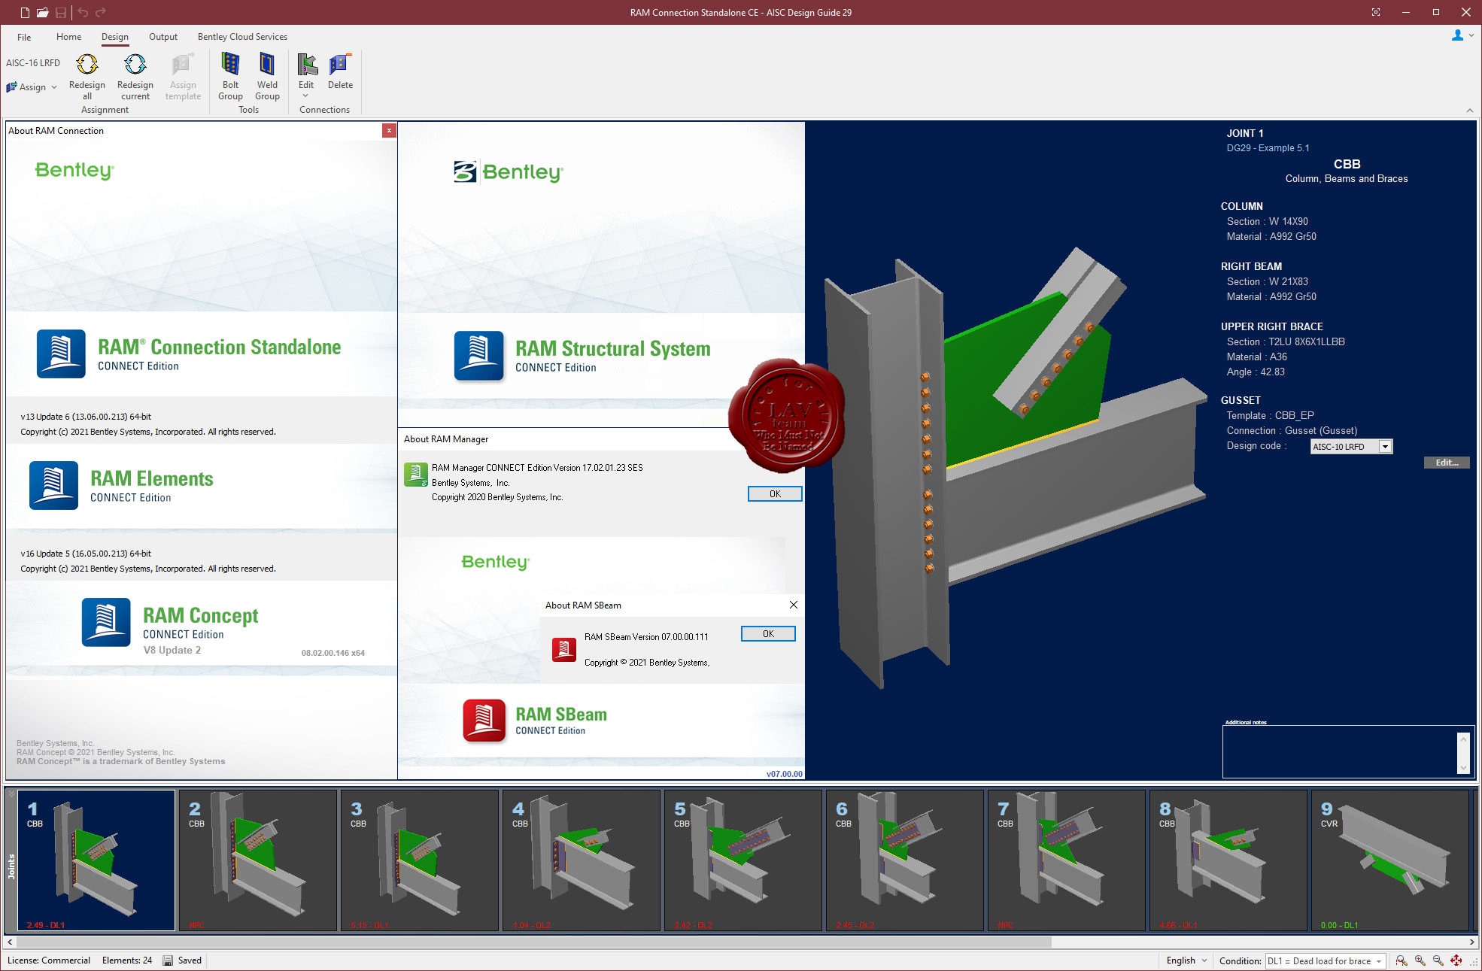Click the RAM Connection Standalone logo icon
This screenshot has width=1482, height=971.
61,354
